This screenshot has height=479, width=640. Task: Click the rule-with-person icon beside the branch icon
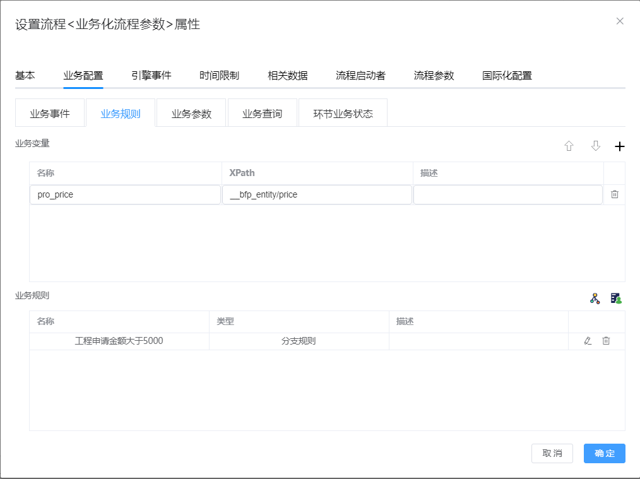tap(615, 297)
